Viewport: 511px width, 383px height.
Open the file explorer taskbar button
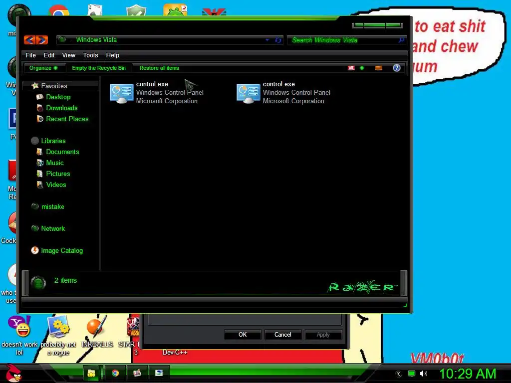(x=91, y=373)
